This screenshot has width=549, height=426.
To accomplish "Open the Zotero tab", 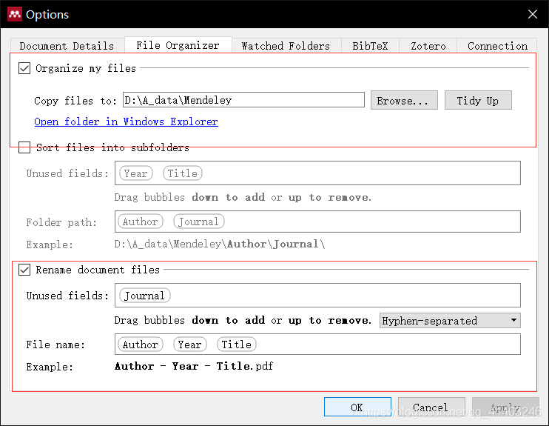I will pyautogui.click(x=428, y=46).
